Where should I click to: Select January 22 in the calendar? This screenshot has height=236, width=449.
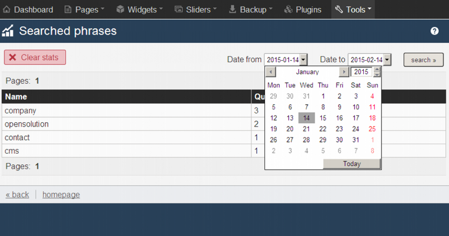323,129
